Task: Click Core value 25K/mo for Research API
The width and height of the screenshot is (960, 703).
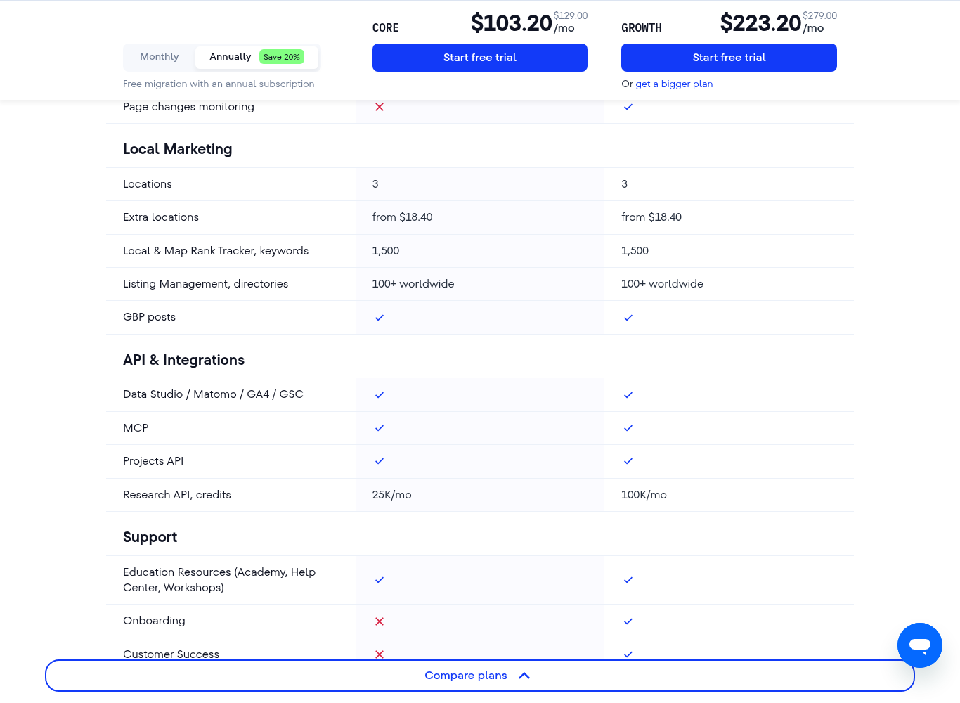Action: [392, 495]
